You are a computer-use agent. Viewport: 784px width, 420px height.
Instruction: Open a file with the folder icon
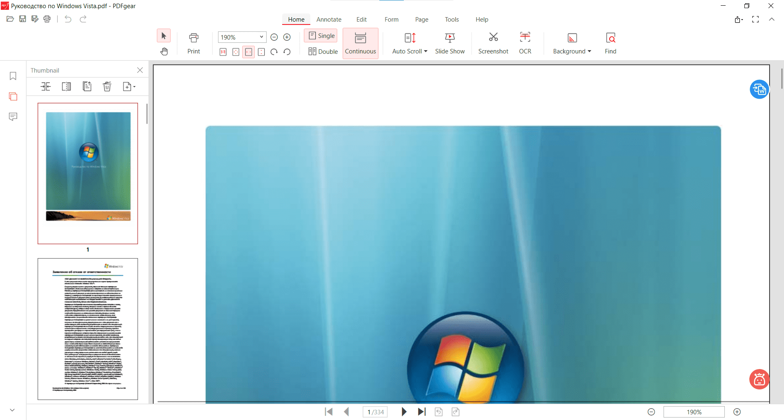[x=10, y=19]
